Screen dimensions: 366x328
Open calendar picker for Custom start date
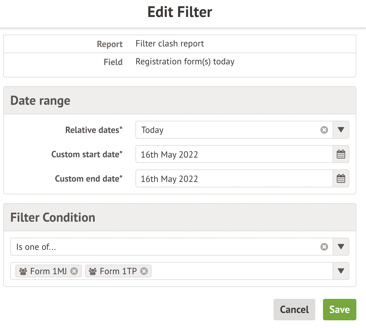point(341,154)
